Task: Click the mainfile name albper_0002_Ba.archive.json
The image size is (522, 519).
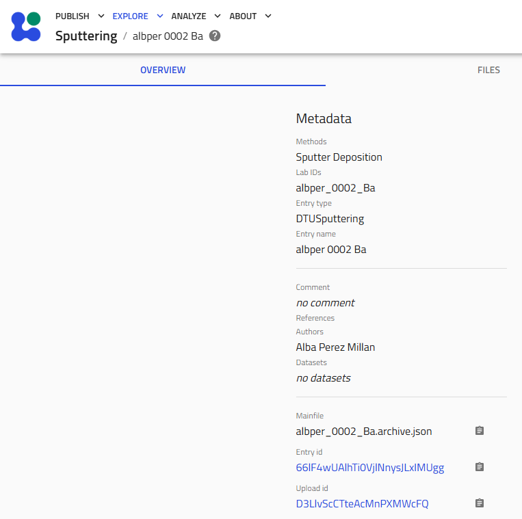Action: tap(363, 431)
